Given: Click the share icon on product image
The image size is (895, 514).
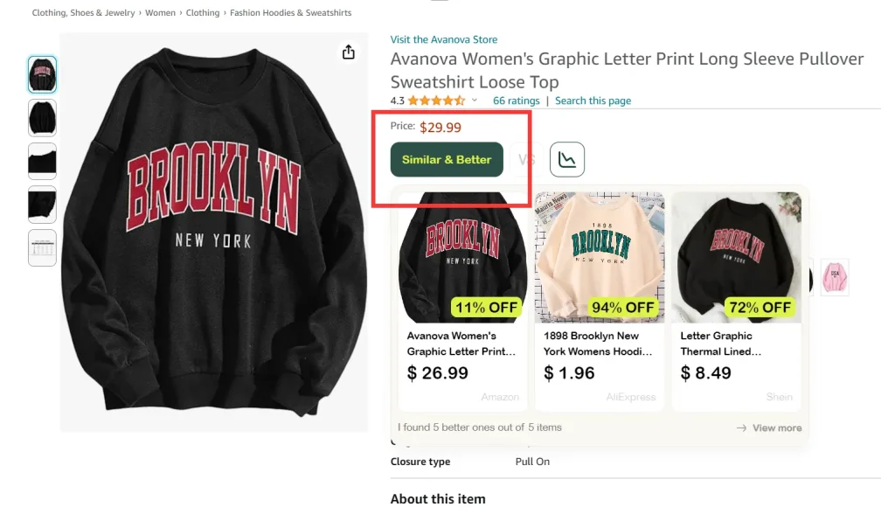Looking at the screenshot, I should (x=349, y=52).
